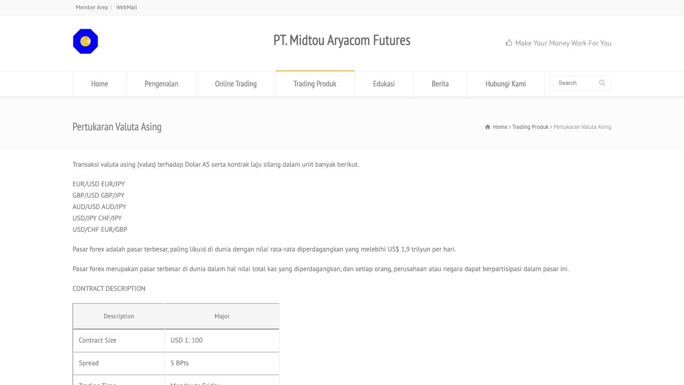Open the Online Trading menu

(236, 84)
